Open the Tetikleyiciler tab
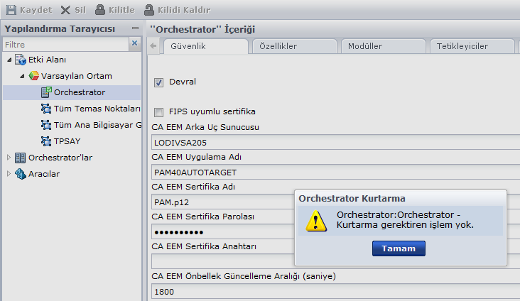520x301 pixels. click(472, 46)
